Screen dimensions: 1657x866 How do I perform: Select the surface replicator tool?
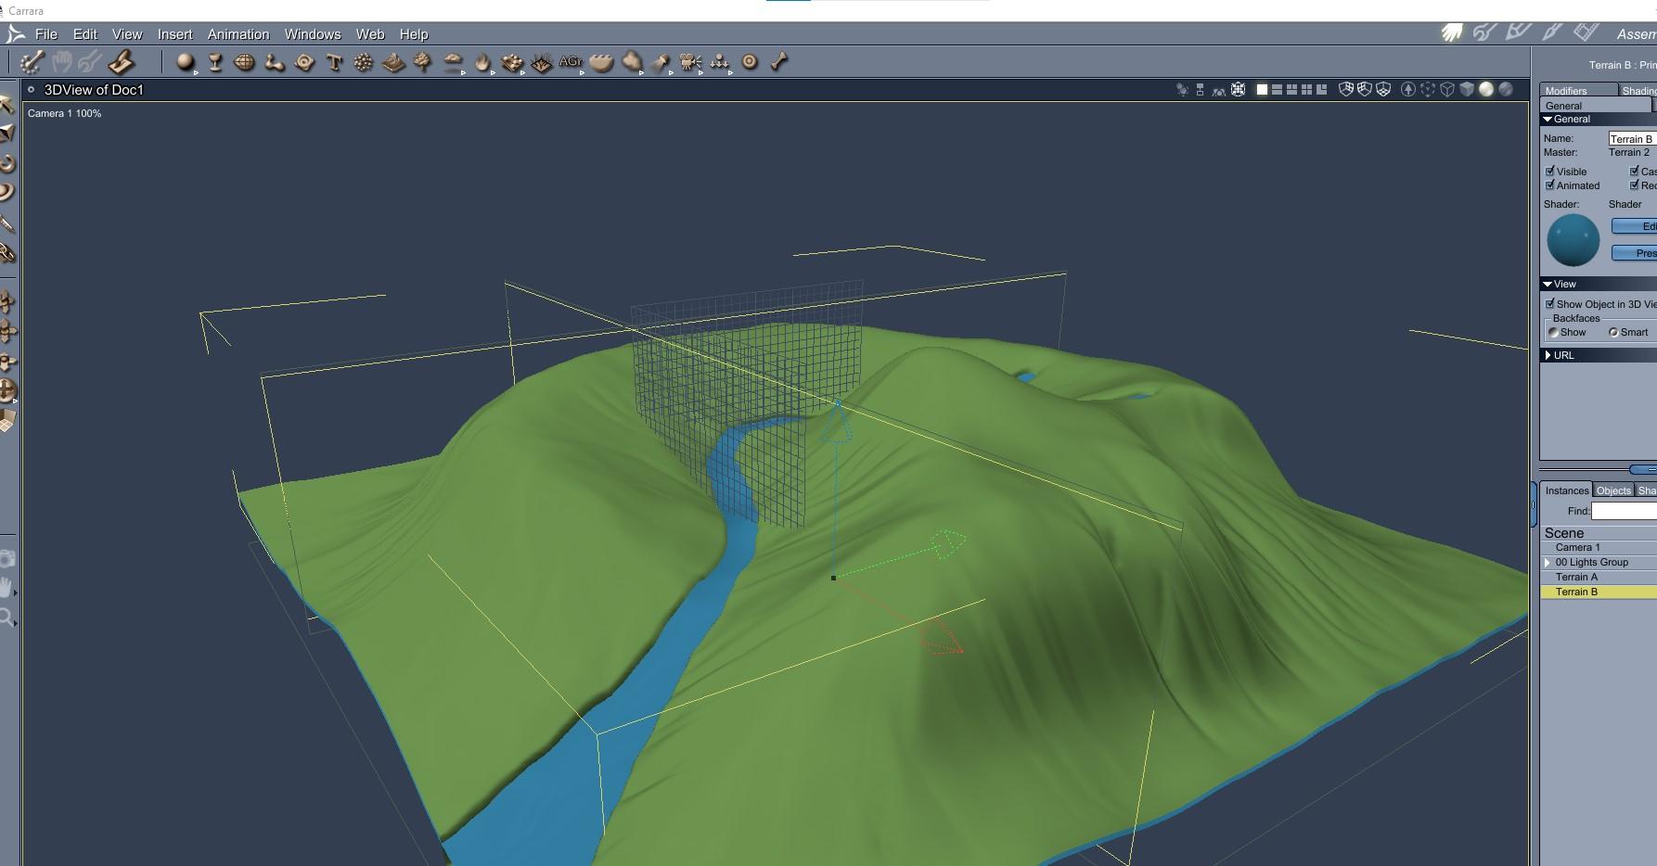[512, 62]
